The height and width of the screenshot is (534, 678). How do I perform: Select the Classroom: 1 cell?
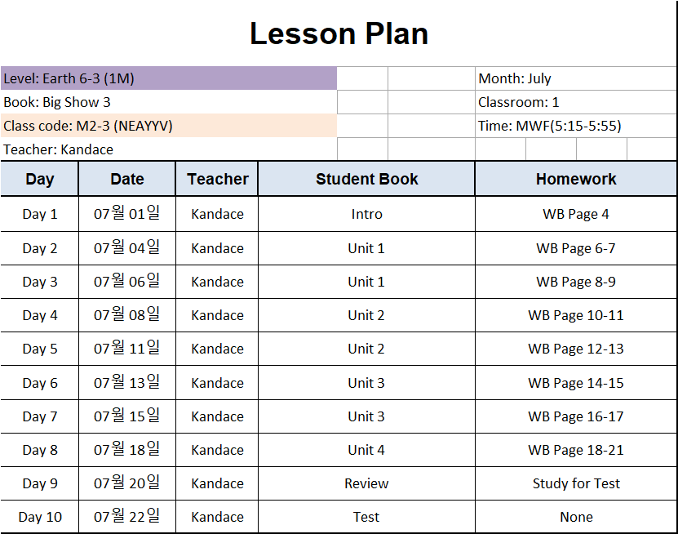click(x=576, y=102)
